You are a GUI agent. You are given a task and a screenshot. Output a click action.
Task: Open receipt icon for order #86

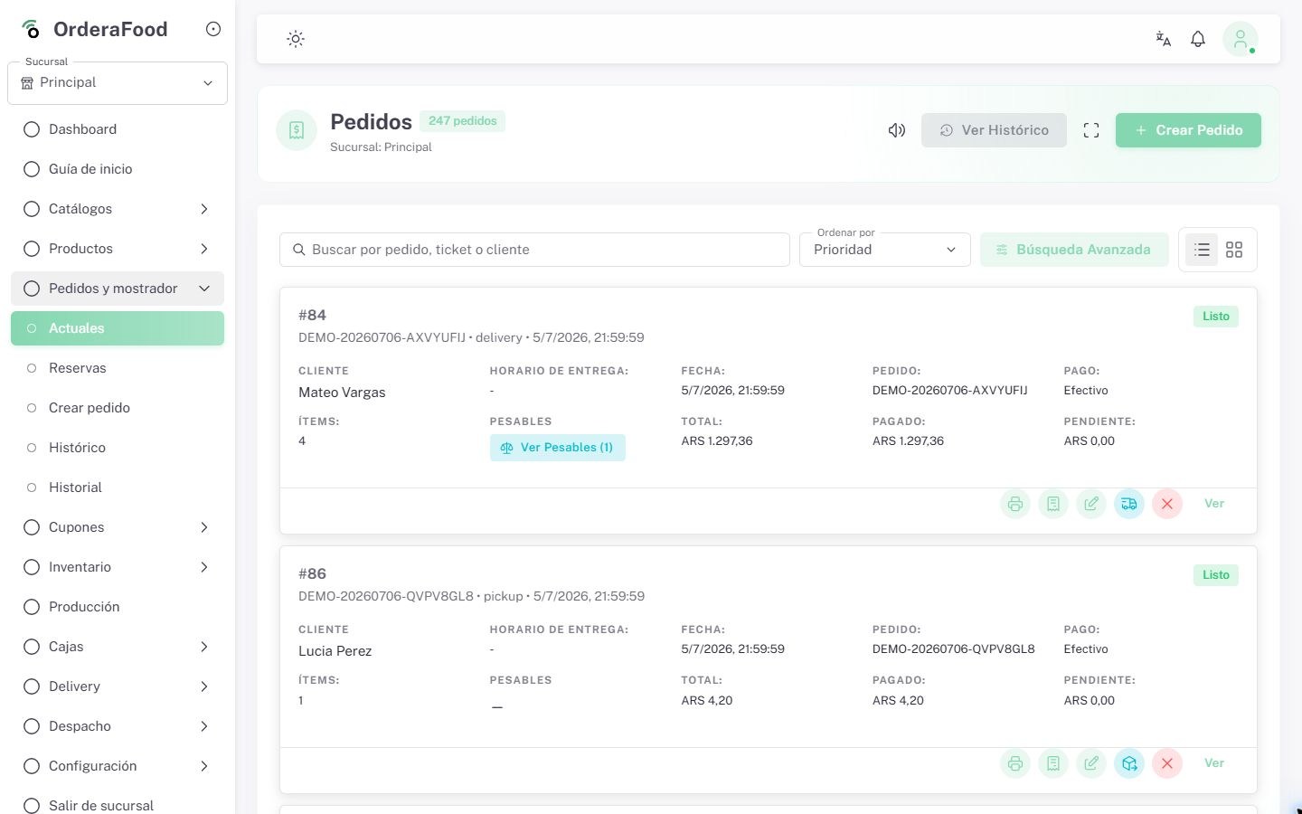(x=1053, y=763)
